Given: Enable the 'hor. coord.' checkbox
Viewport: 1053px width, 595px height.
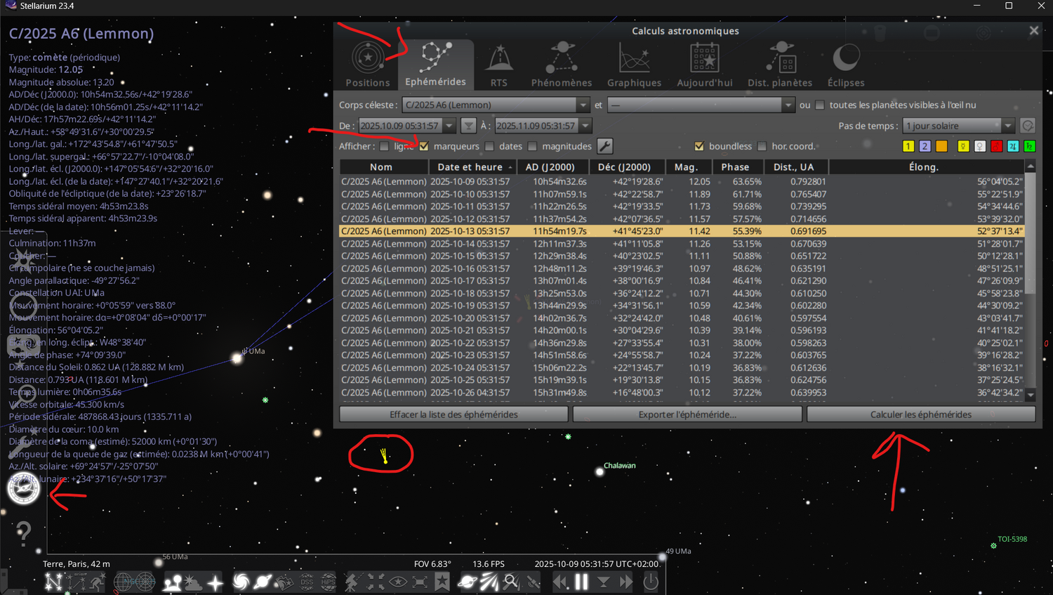Looking at the screenshot, I should click(762, 146).
